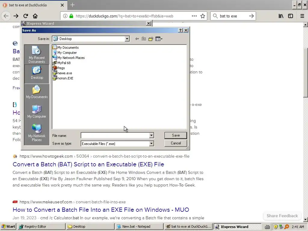Select My Recent Documents in places bar
The width and height of the screenshot is (308, 231).
pyautogui.click(x=37, y=55)
